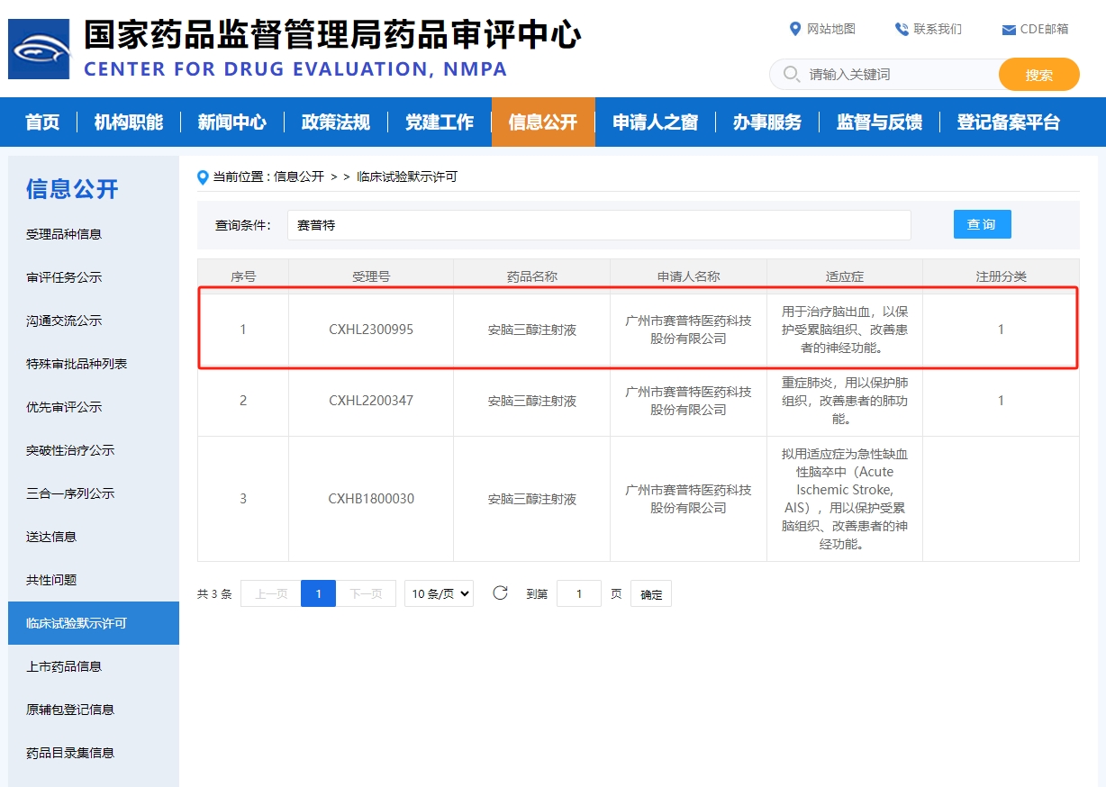1106x787 pixels.
Task: Click the site map pin icon
Action: pos(794,29)
